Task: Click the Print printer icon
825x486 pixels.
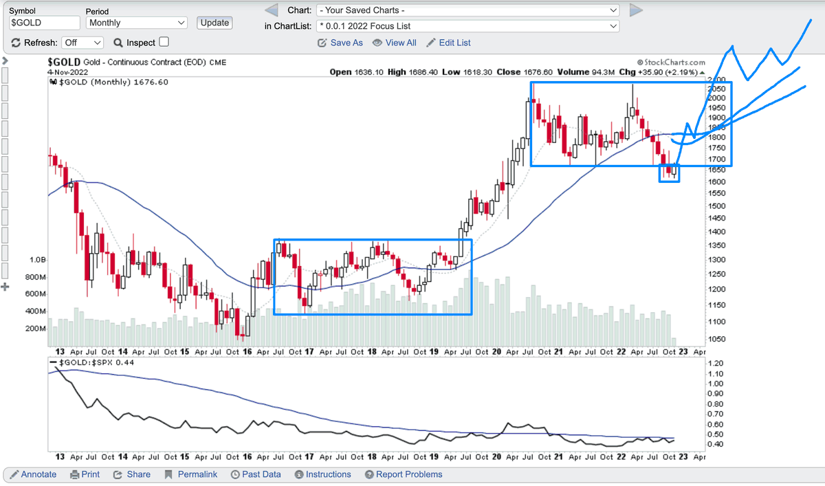Action: (74, 474)
